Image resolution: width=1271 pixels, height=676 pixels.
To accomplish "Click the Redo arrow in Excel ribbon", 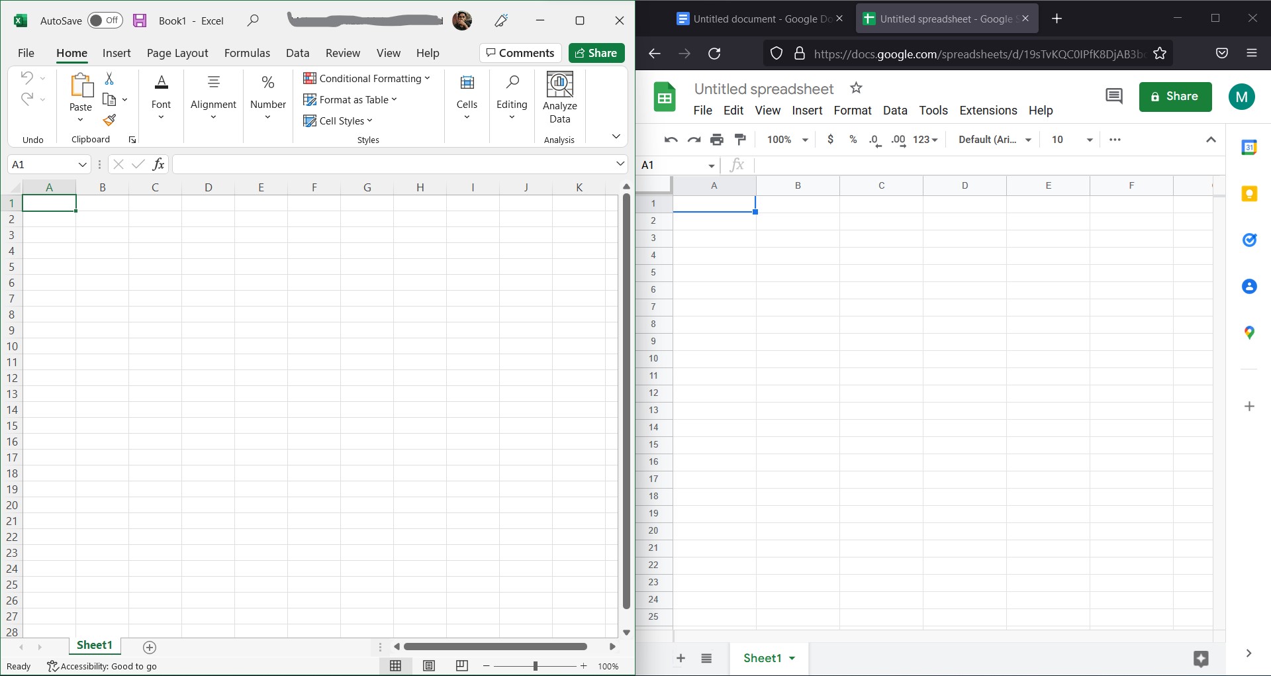I will click(x=26, y=99).
